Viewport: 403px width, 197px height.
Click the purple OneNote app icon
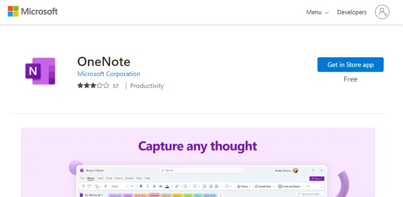click(40, 71)
